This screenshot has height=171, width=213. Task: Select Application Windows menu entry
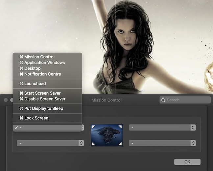(47, 63)
